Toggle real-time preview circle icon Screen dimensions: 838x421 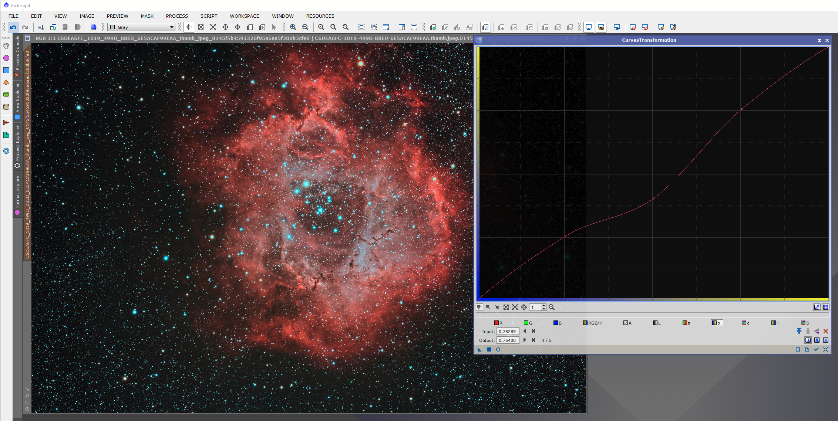click(498, 349)
